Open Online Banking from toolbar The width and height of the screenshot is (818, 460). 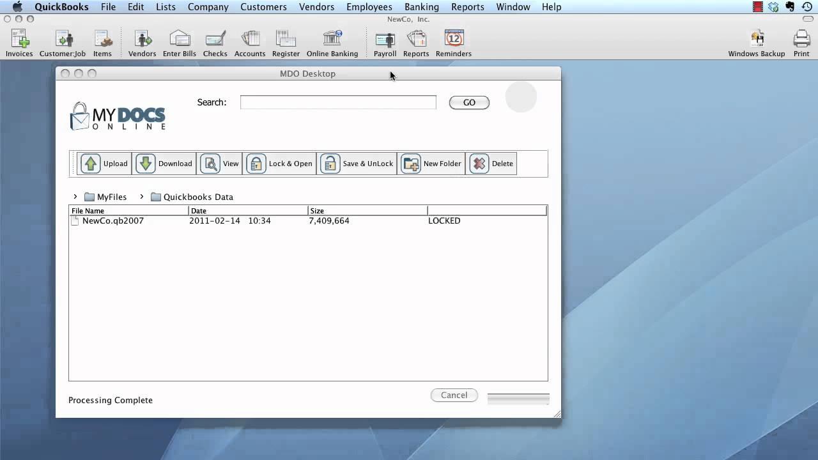(332, 43)
